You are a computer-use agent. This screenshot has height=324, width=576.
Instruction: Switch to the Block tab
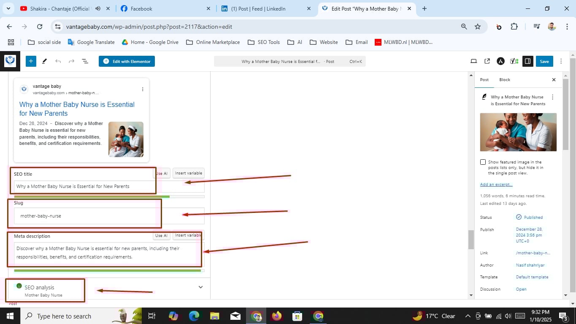(505, 79)
